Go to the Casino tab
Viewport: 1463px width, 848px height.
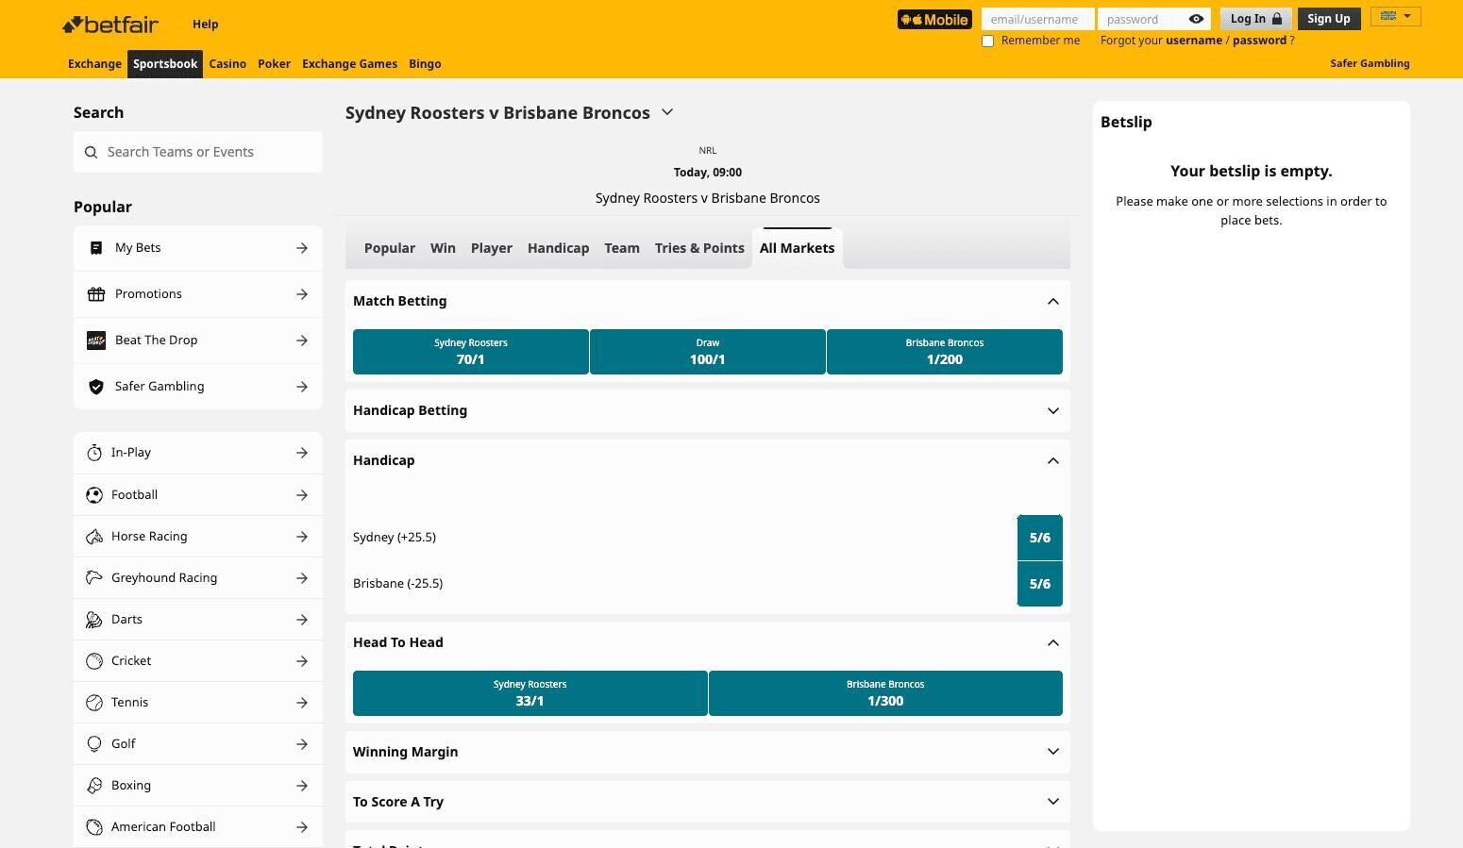coord(227,64)
